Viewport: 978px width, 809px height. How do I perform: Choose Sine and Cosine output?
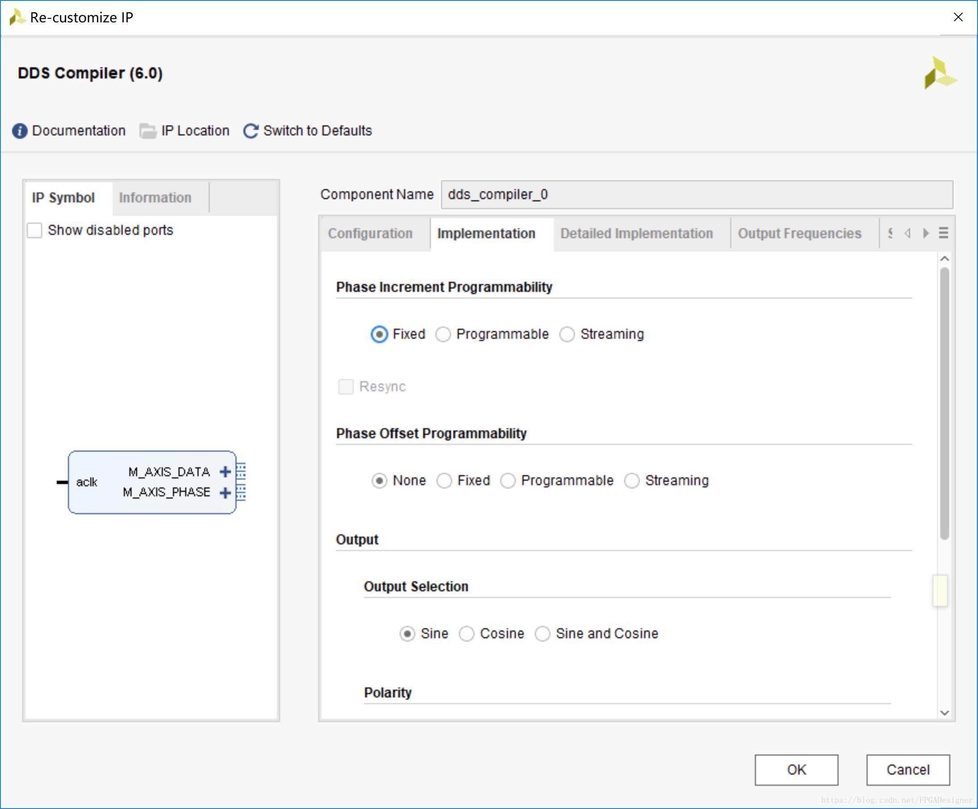click(542, 634)
